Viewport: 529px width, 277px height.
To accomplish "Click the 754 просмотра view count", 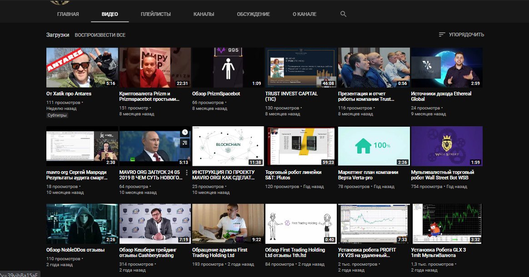I will (426, 187).
